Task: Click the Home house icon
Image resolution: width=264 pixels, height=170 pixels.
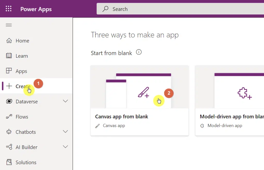Action: 9,40
